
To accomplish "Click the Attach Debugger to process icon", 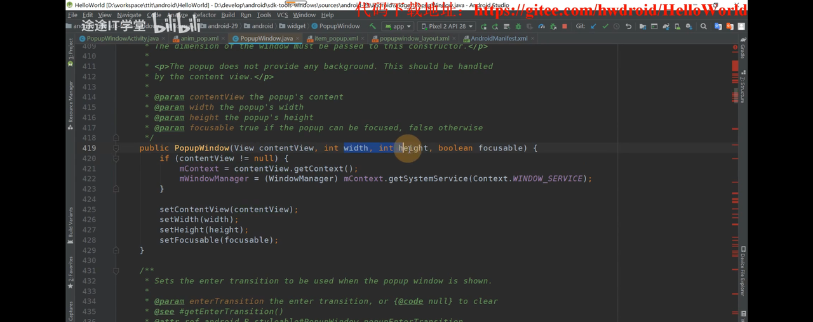I will [x=553, y=27].
